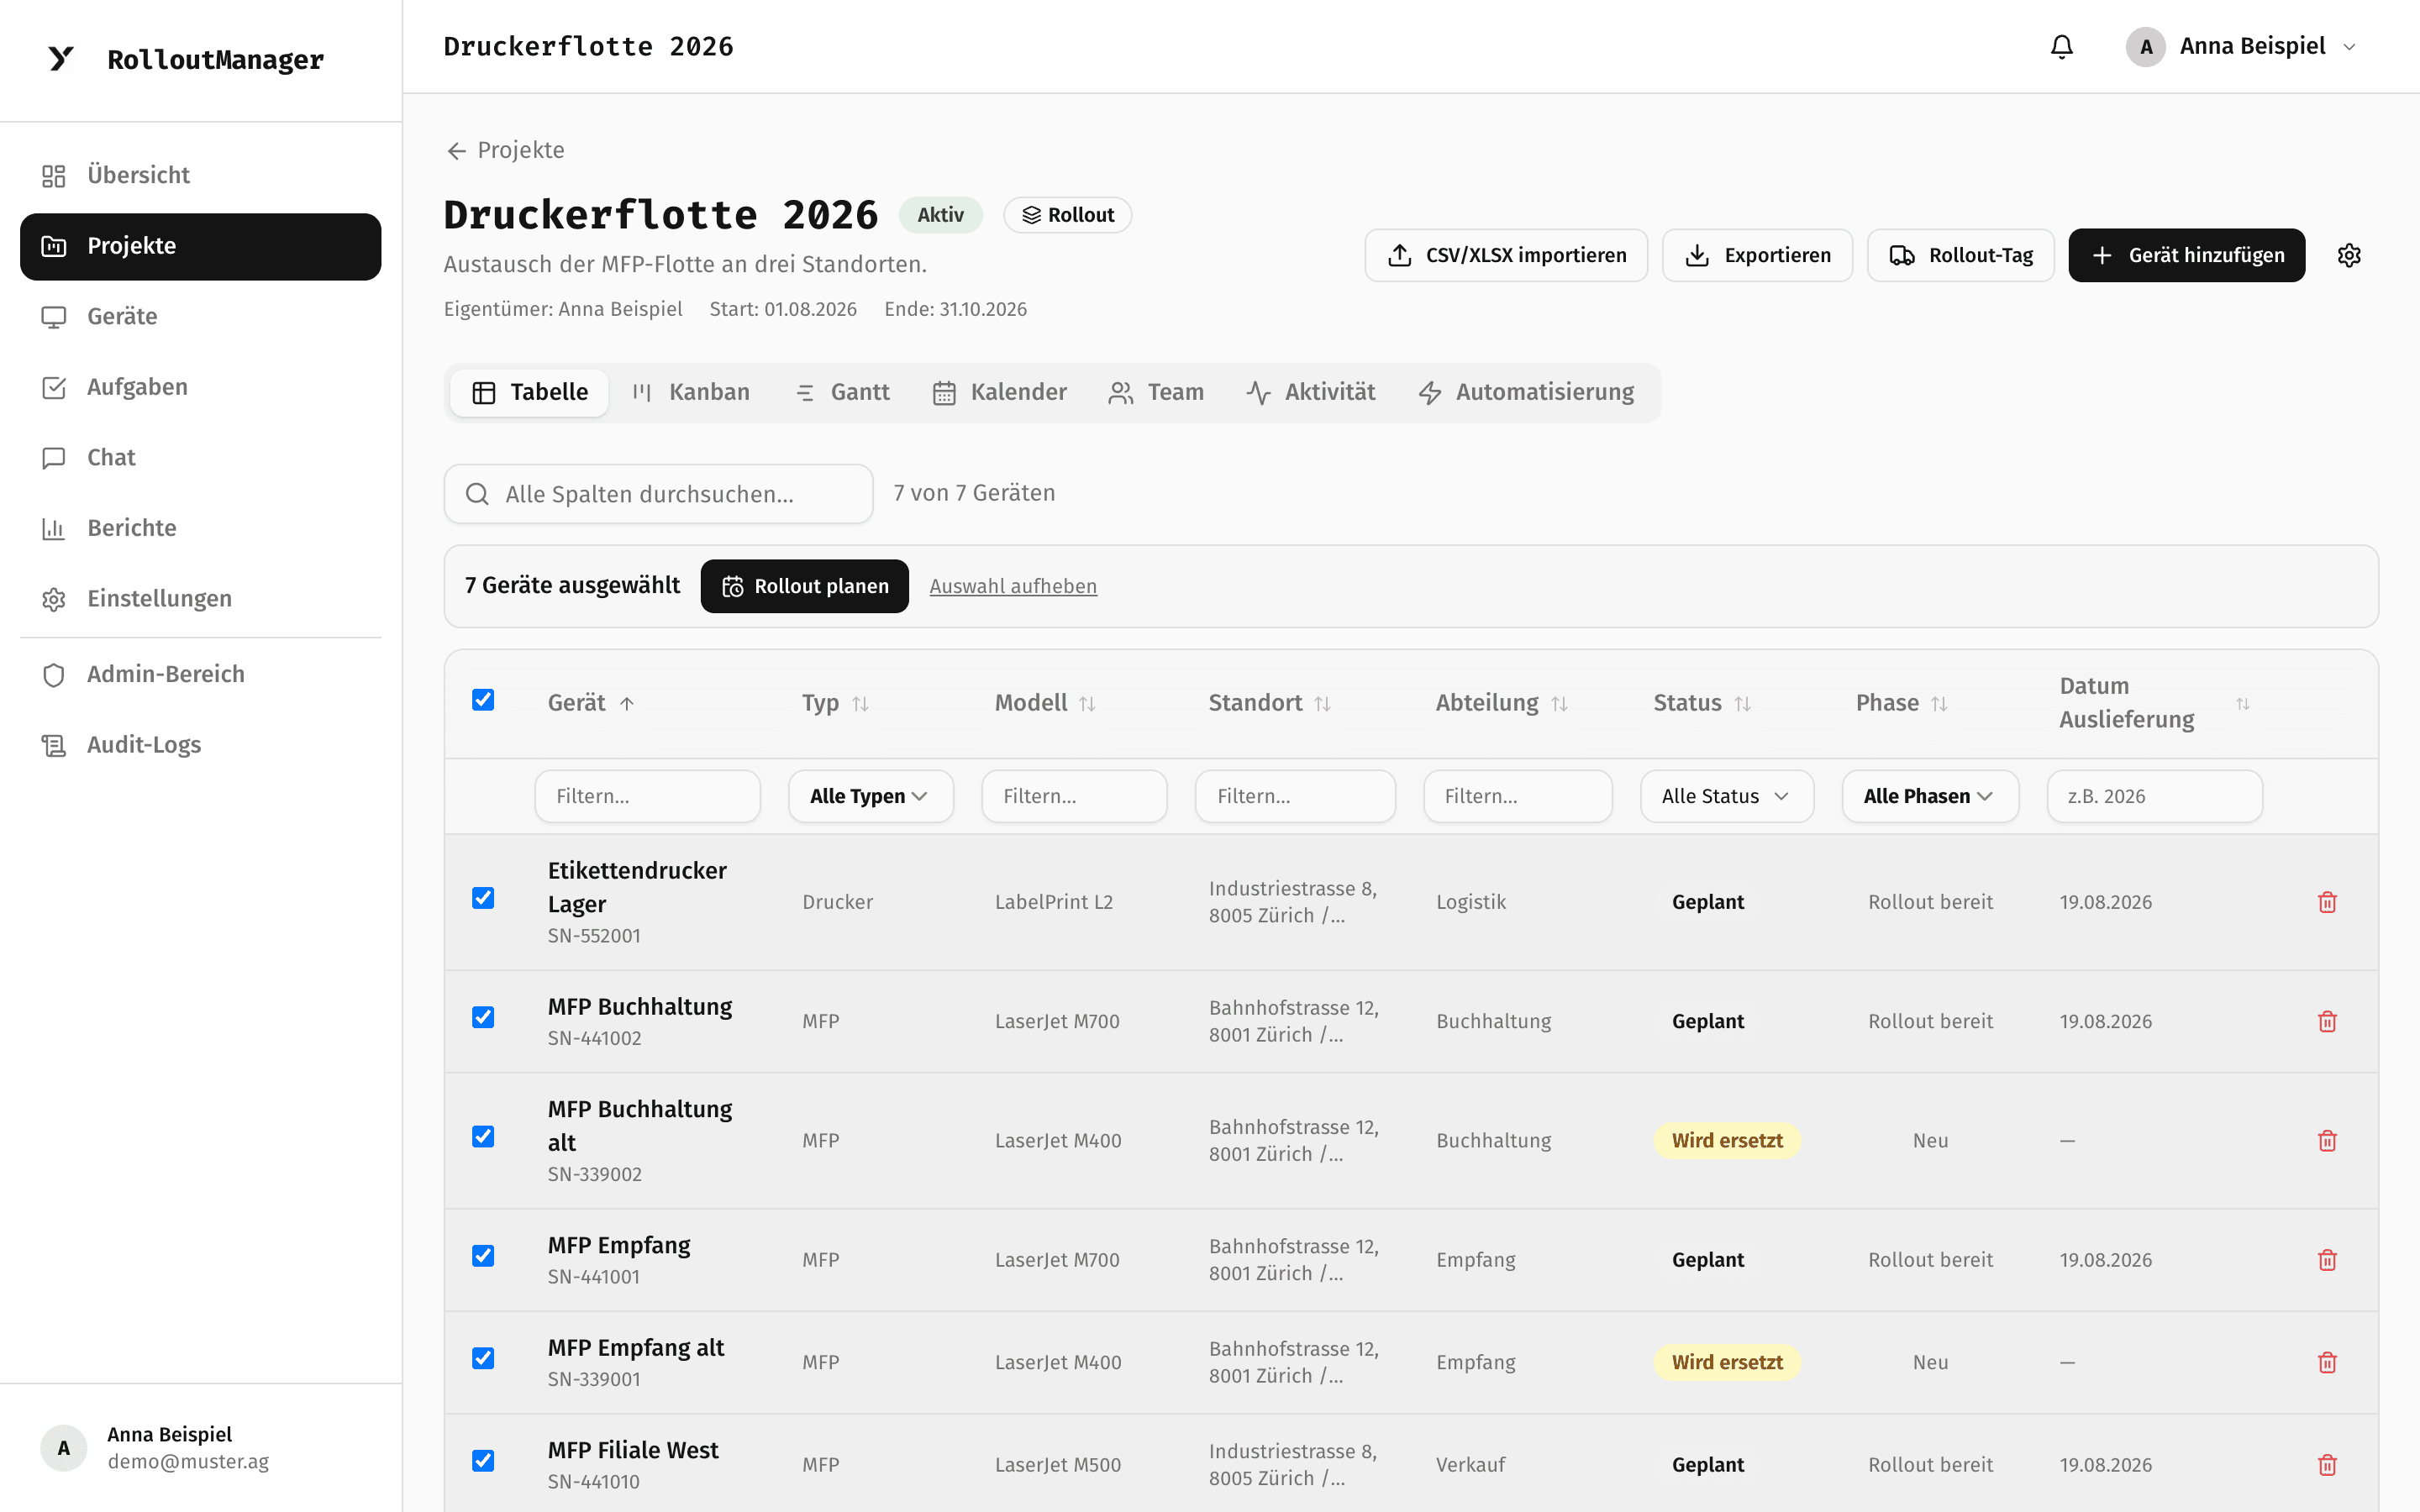The image size is (2420, 1512).
Task: Show the Aktivität tab
Action: point(1311,392)
